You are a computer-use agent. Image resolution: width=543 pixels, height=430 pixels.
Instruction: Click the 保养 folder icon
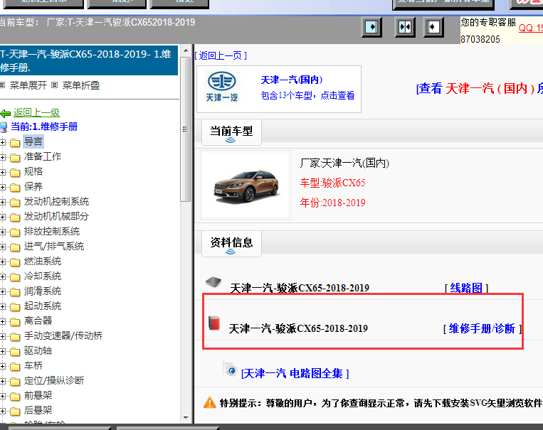(15, 188)
